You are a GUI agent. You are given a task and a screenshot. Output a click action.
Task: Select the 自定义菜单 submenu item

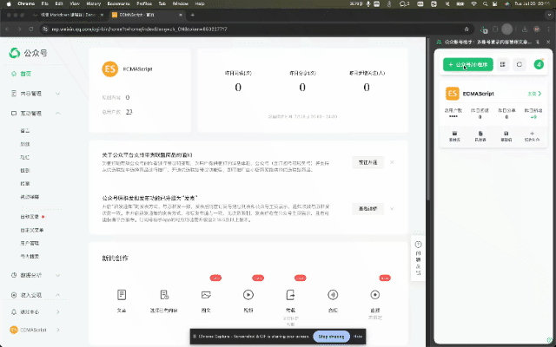pyautogui.click(x=32, y=230)
